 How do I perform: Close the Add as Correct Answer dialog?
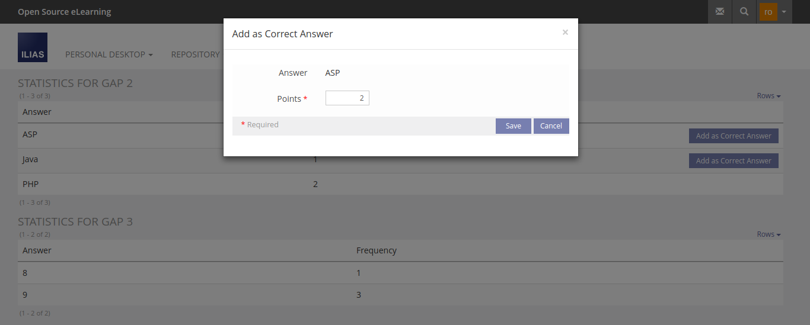[x=565, y=33]
